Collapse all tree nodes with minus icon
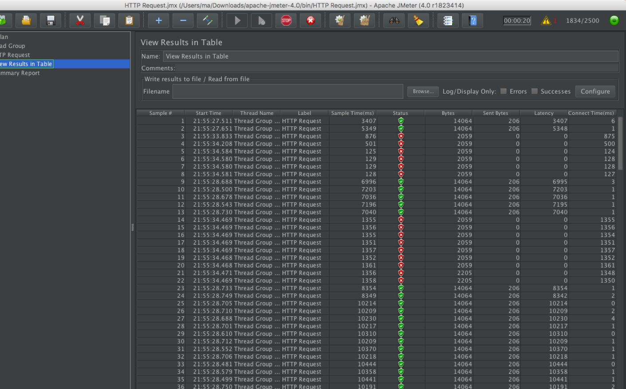The width and height of the screenshot is (626, 389). pyautogui.click(x=183, y=20)
